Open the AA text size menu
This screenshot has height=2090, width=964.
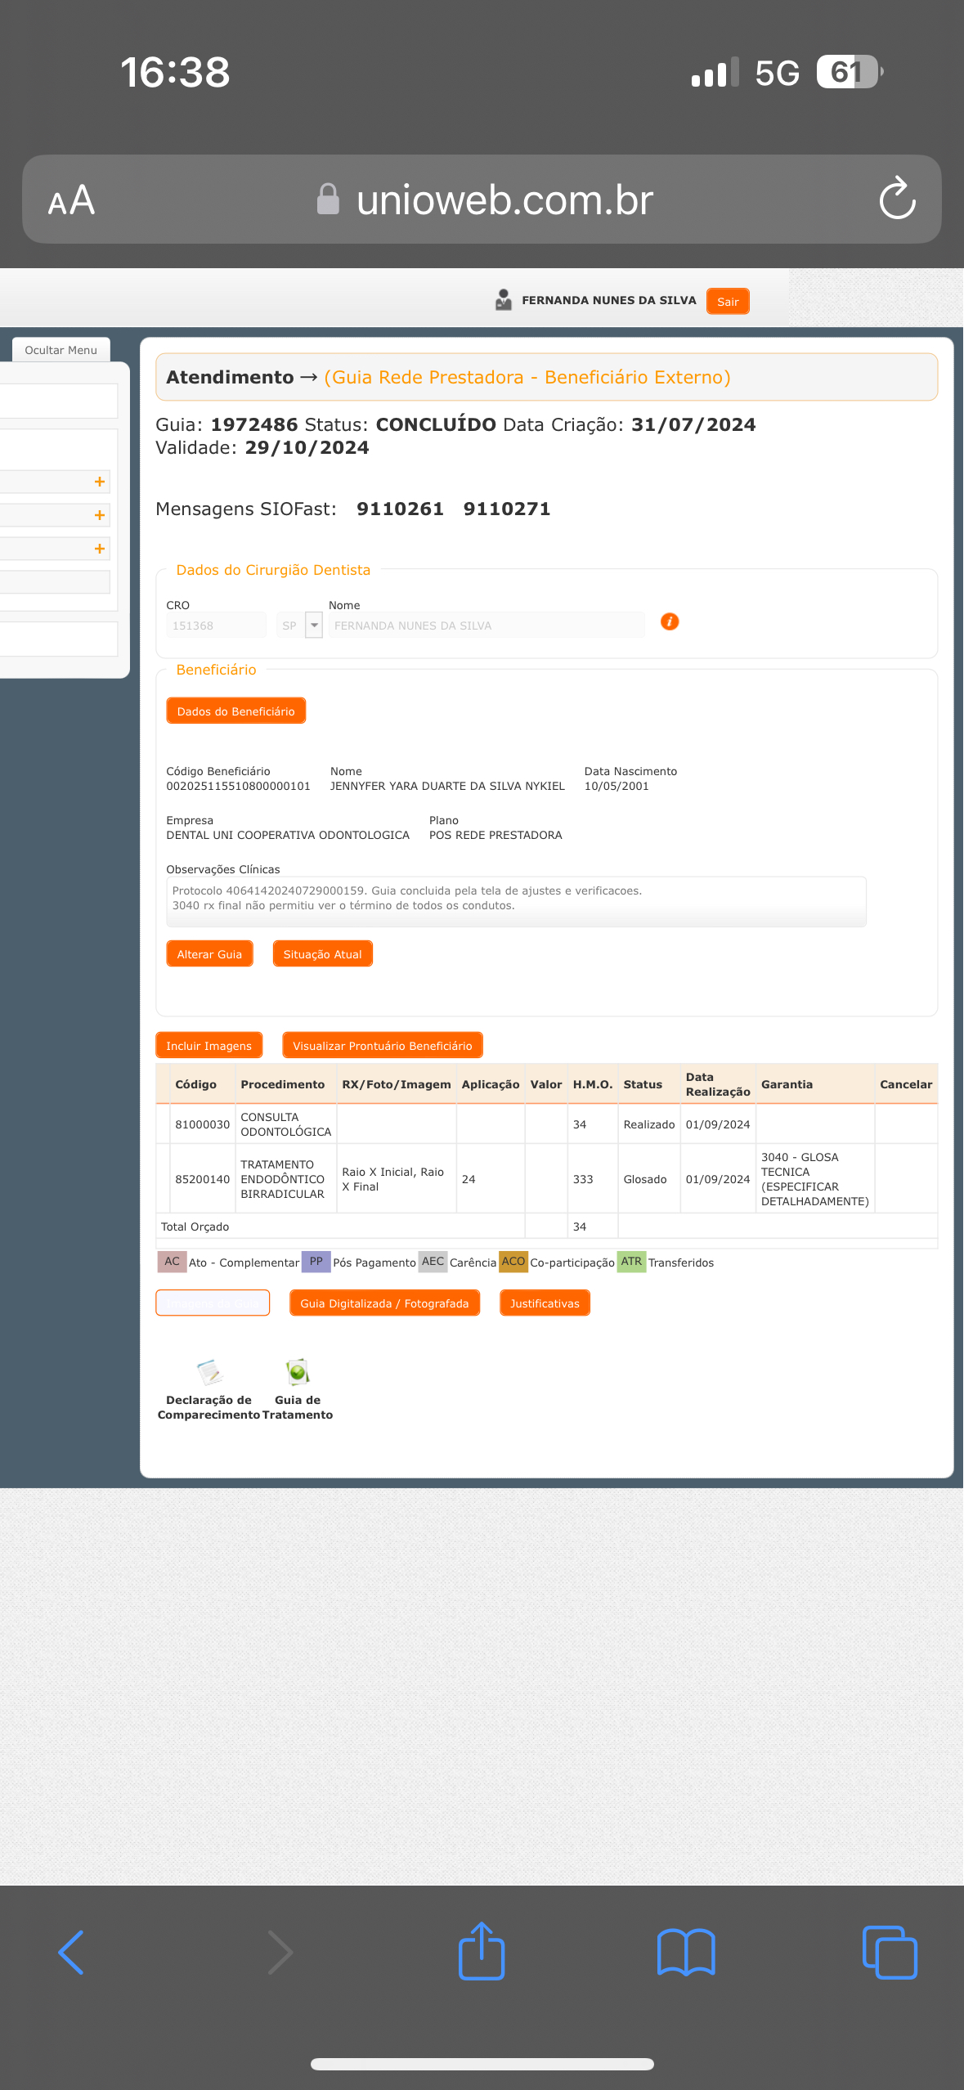tap(71, 200)
